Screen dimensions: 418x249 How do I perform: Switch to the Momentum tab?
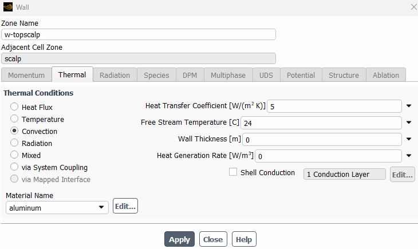click(x=26, y=75)
